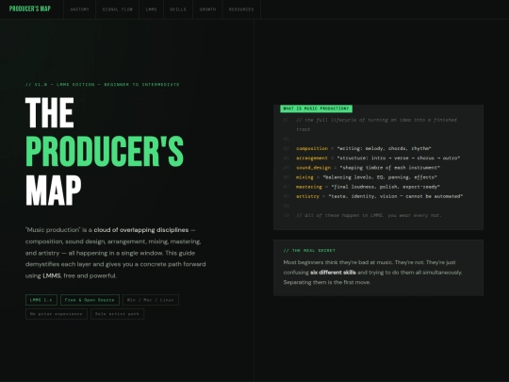The height and width of the screenshot is (382, 509).
Task: Click the green "PRODUCER'S" headline word
Action: tap(105, 151)
